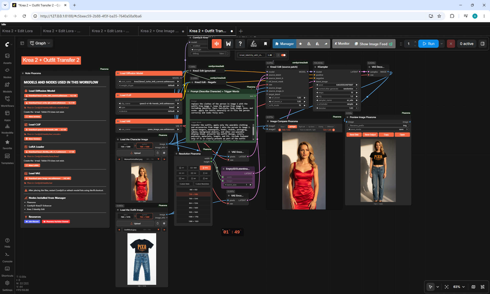Open the Workflows sidebar panel
This screenshot has height=294, width=490.
click(7, 102)
